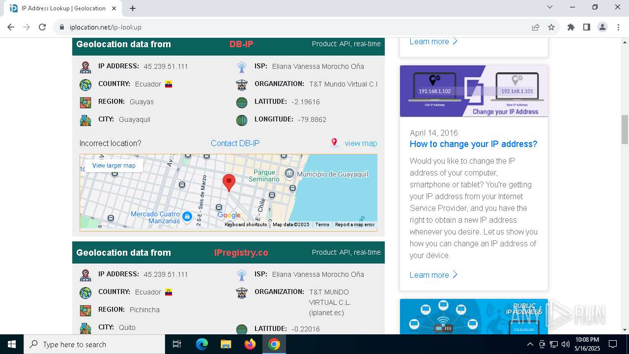Click Guayaquil city value
The image size is (629, 354).
pos(135,119)
